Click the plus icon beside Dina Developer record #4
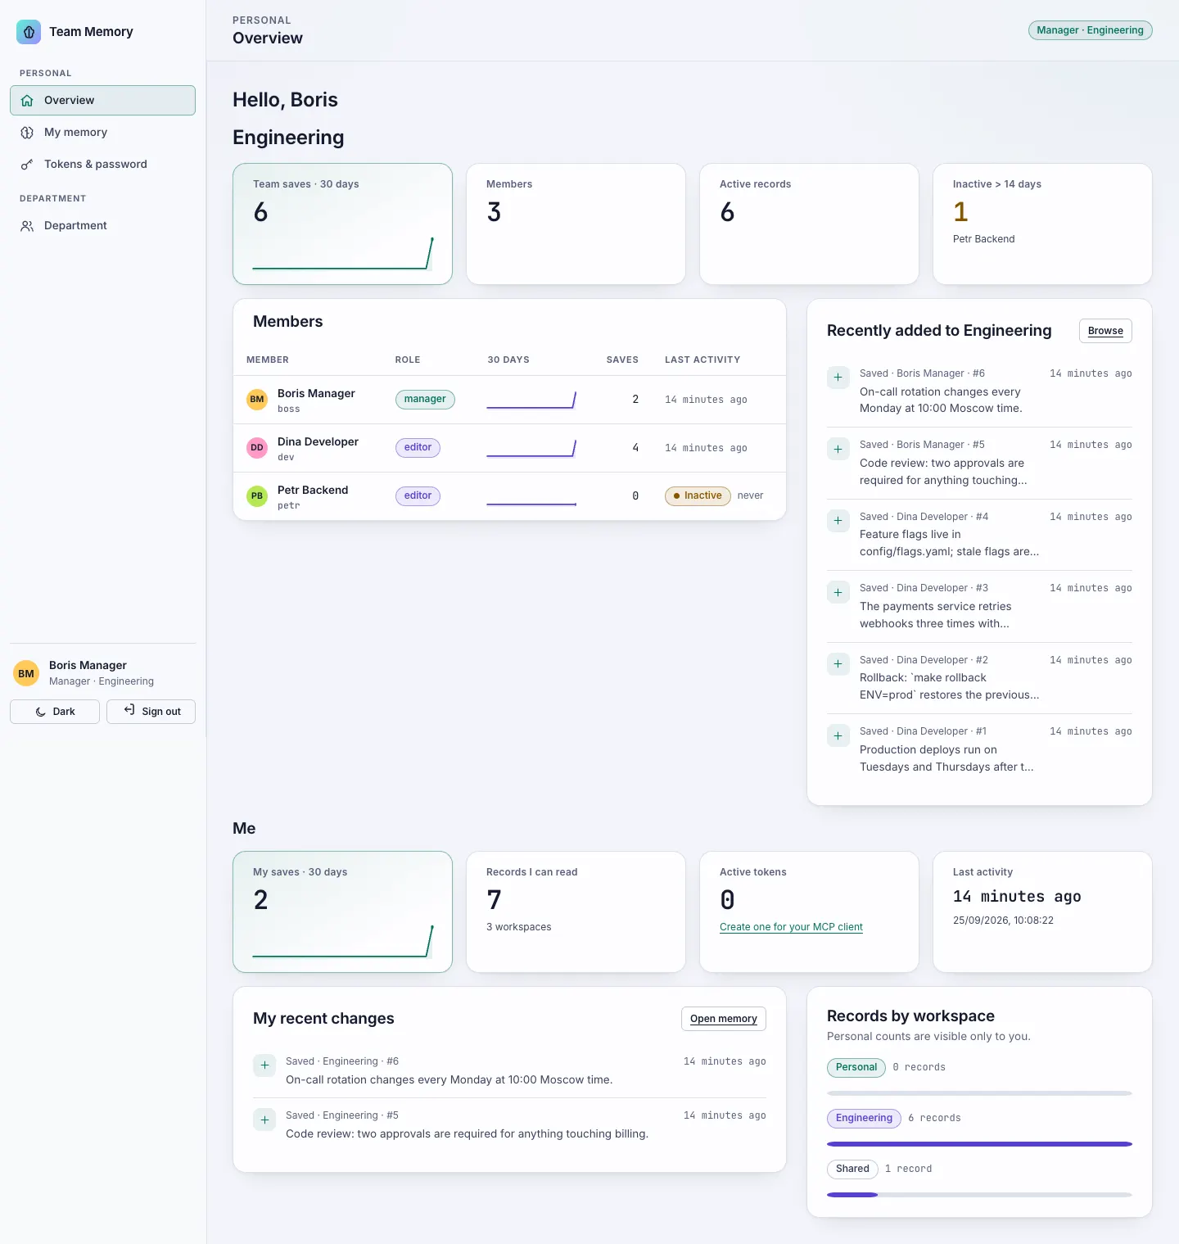1179x1244 pixels. coord(838,521)
